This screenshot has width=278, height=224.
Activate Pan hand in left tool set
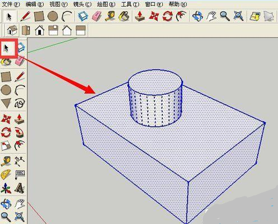click(x=20, y=204)
